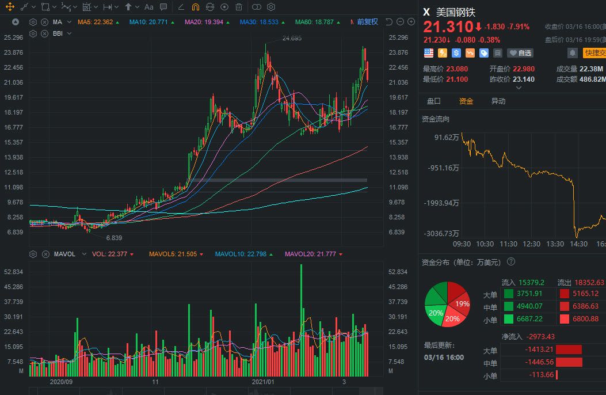Select the wave pattern drawing tool
Viewport: 606px width, 395px height.
tap(66, 7)
